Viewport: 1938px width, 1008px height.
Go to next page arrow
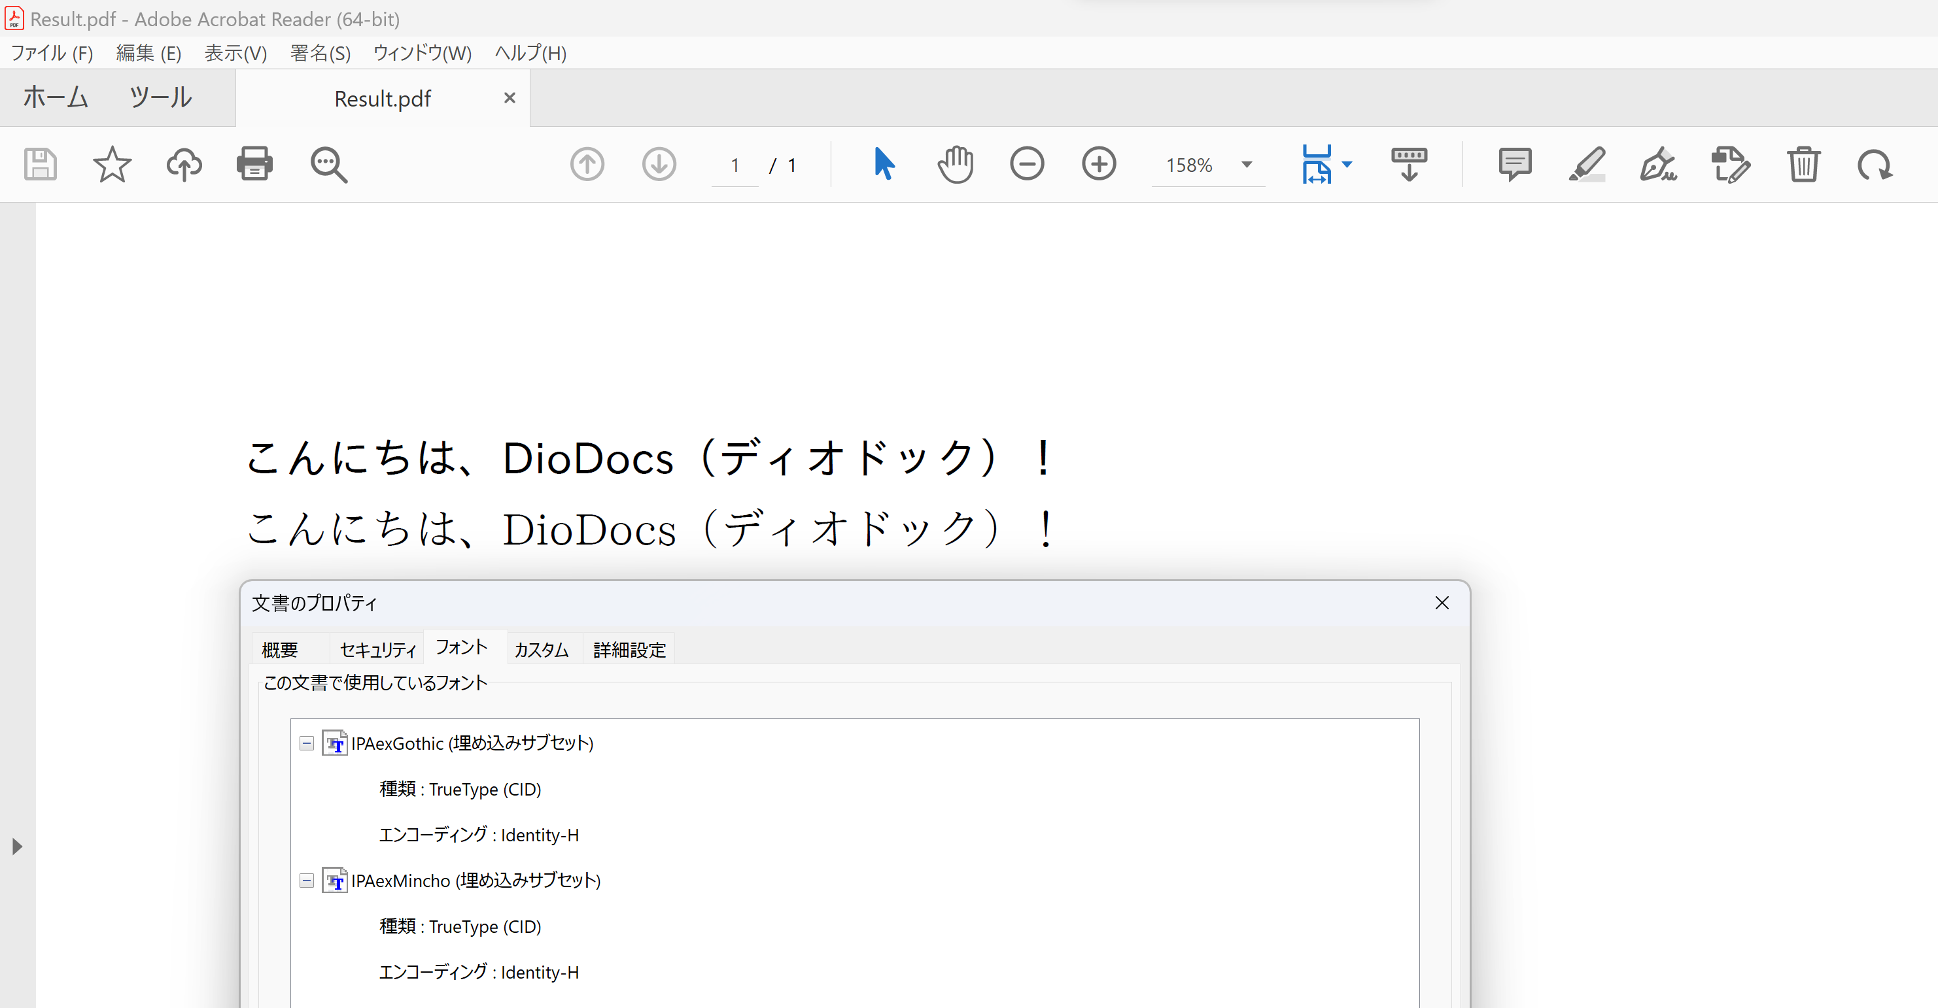tap(659, 165)
